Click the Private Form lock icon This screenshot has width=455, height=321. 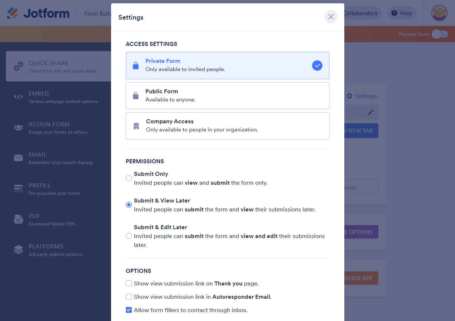click(x=136, y=66)
